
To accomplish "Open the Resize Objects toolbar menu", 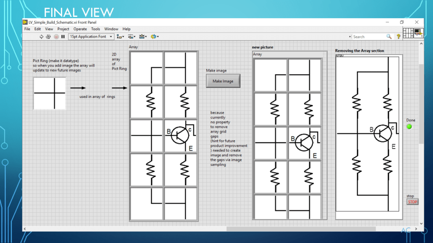I will pyautogui.click(x=143, y=37).
